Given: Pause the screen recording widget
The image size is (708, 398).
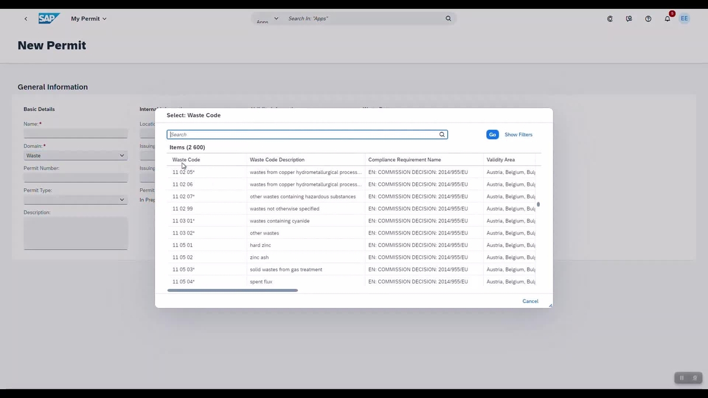Looking at the screenshot, I should [680, 378].
